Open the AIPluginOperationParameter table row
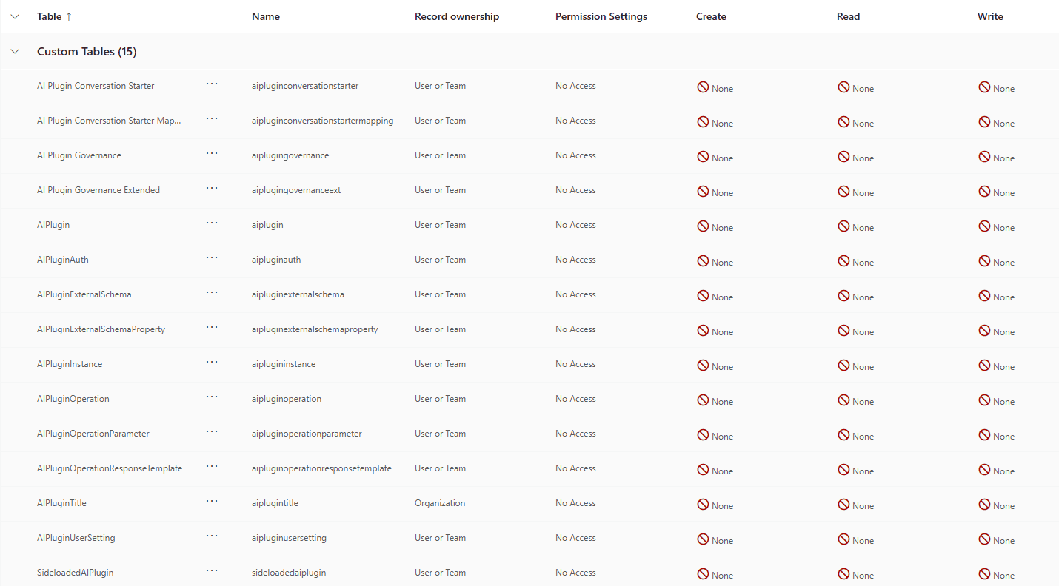The image size is (1059, 586). (x=93, y=434)
